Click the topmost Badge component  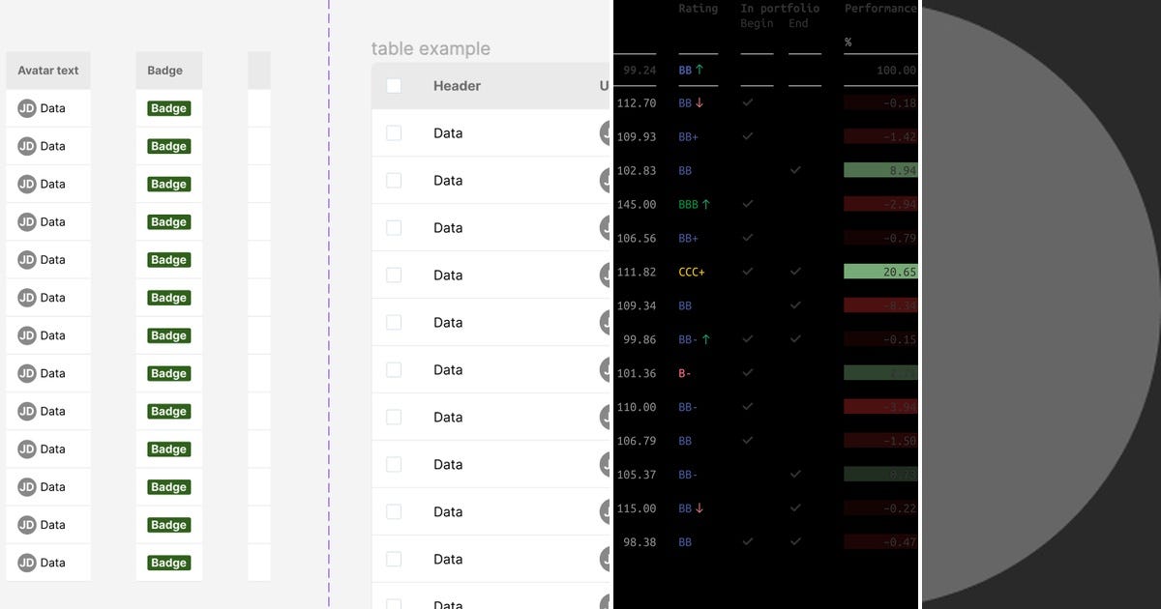(168, 108)
